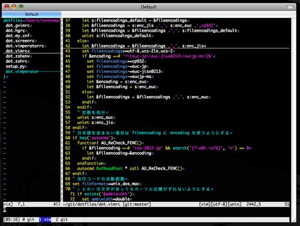The width and height of the screenshot is (300, 226).
Task: Click the toolbar toggle pill in title bar
Action: pyautogui.click(x=290, y=7)
